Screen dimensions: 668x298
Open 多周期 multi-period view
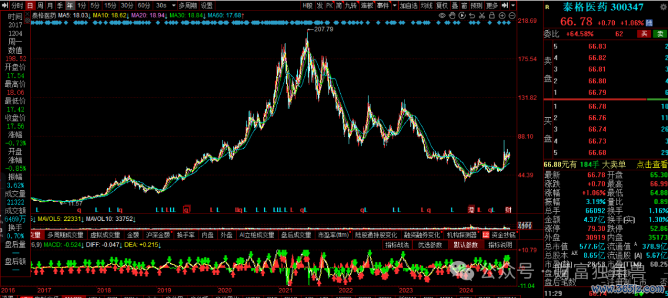(188, 6)
